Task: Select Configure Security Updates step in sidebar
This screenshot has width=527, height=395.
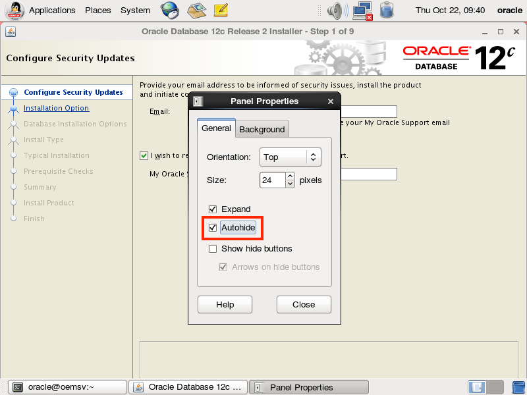Action: [x=73, y=92]
